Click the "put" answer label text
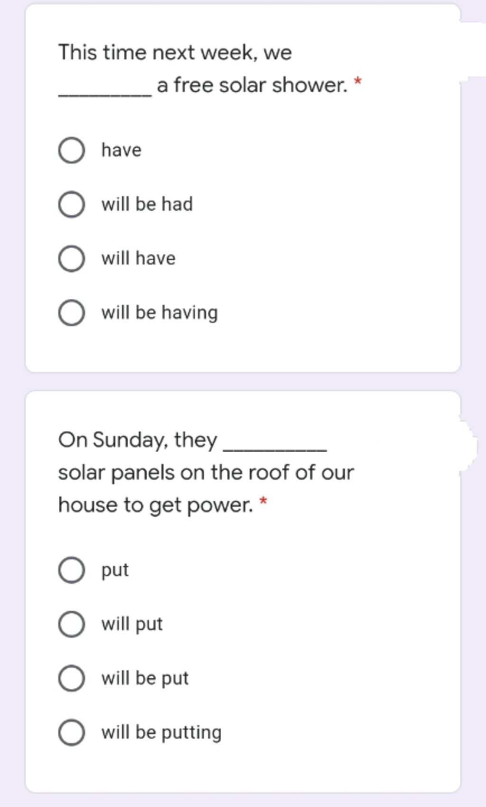Viewport: 486px width, 807px height. click(115, 570)
